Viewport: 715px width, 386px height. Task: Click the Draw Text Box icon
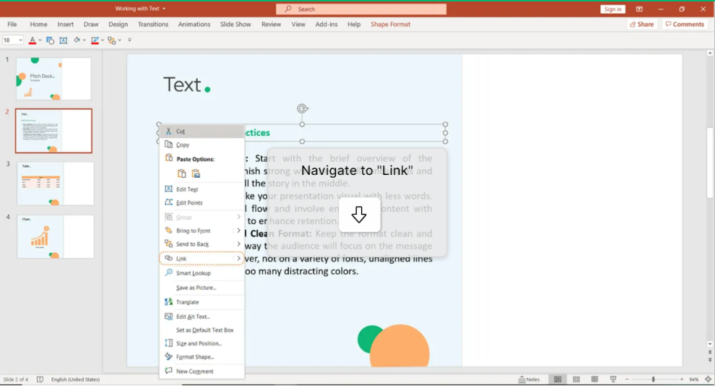[x=64, y=40]
